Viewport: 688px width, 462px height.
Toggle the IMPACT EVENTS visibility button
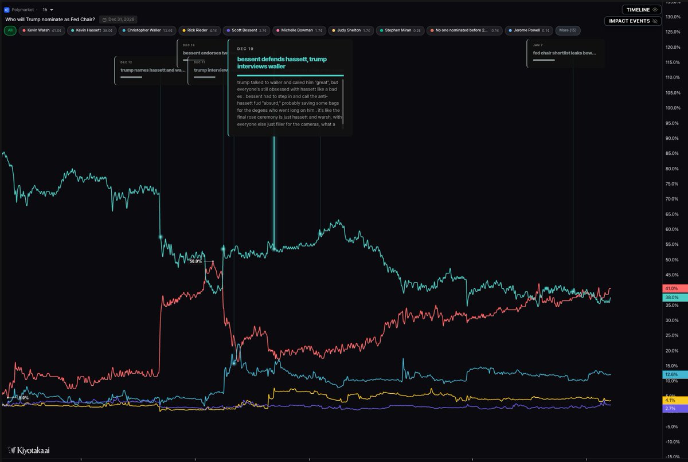point(633,21)
